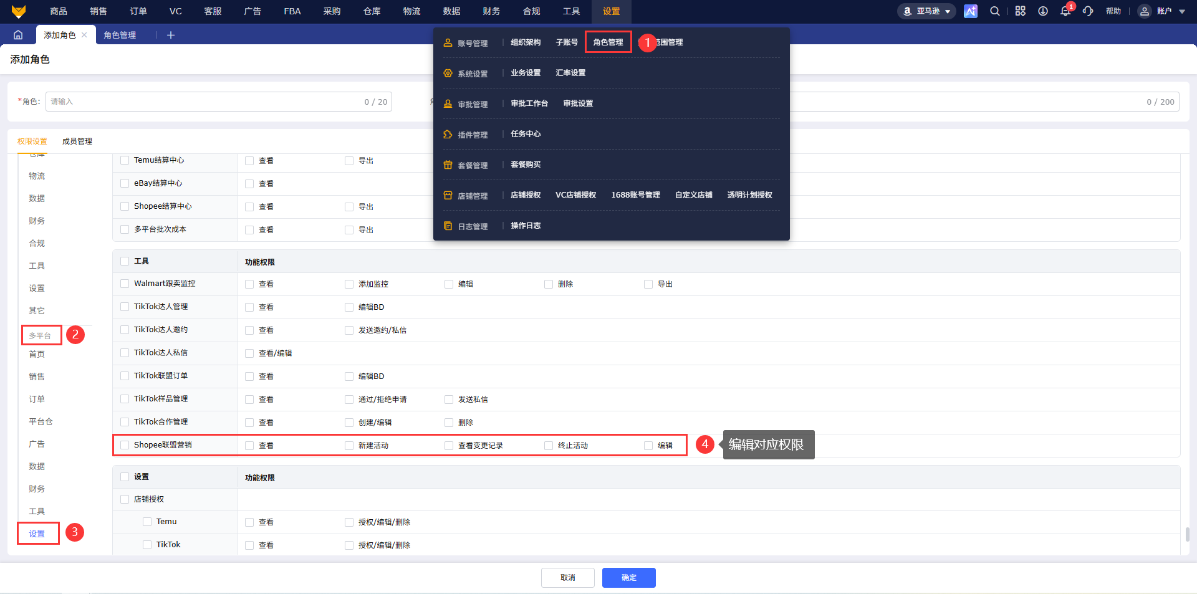Click the 取消 button

[567, 578]
